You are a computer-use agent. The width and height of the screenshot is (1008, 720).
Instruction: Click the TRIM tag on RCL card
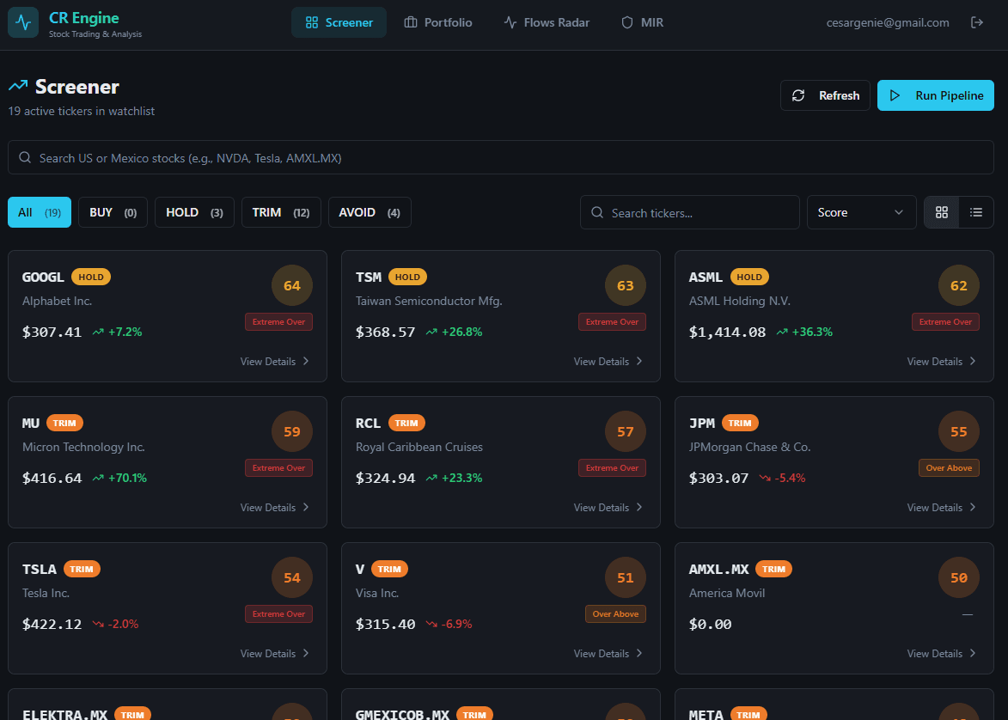(x=406, y=423)
